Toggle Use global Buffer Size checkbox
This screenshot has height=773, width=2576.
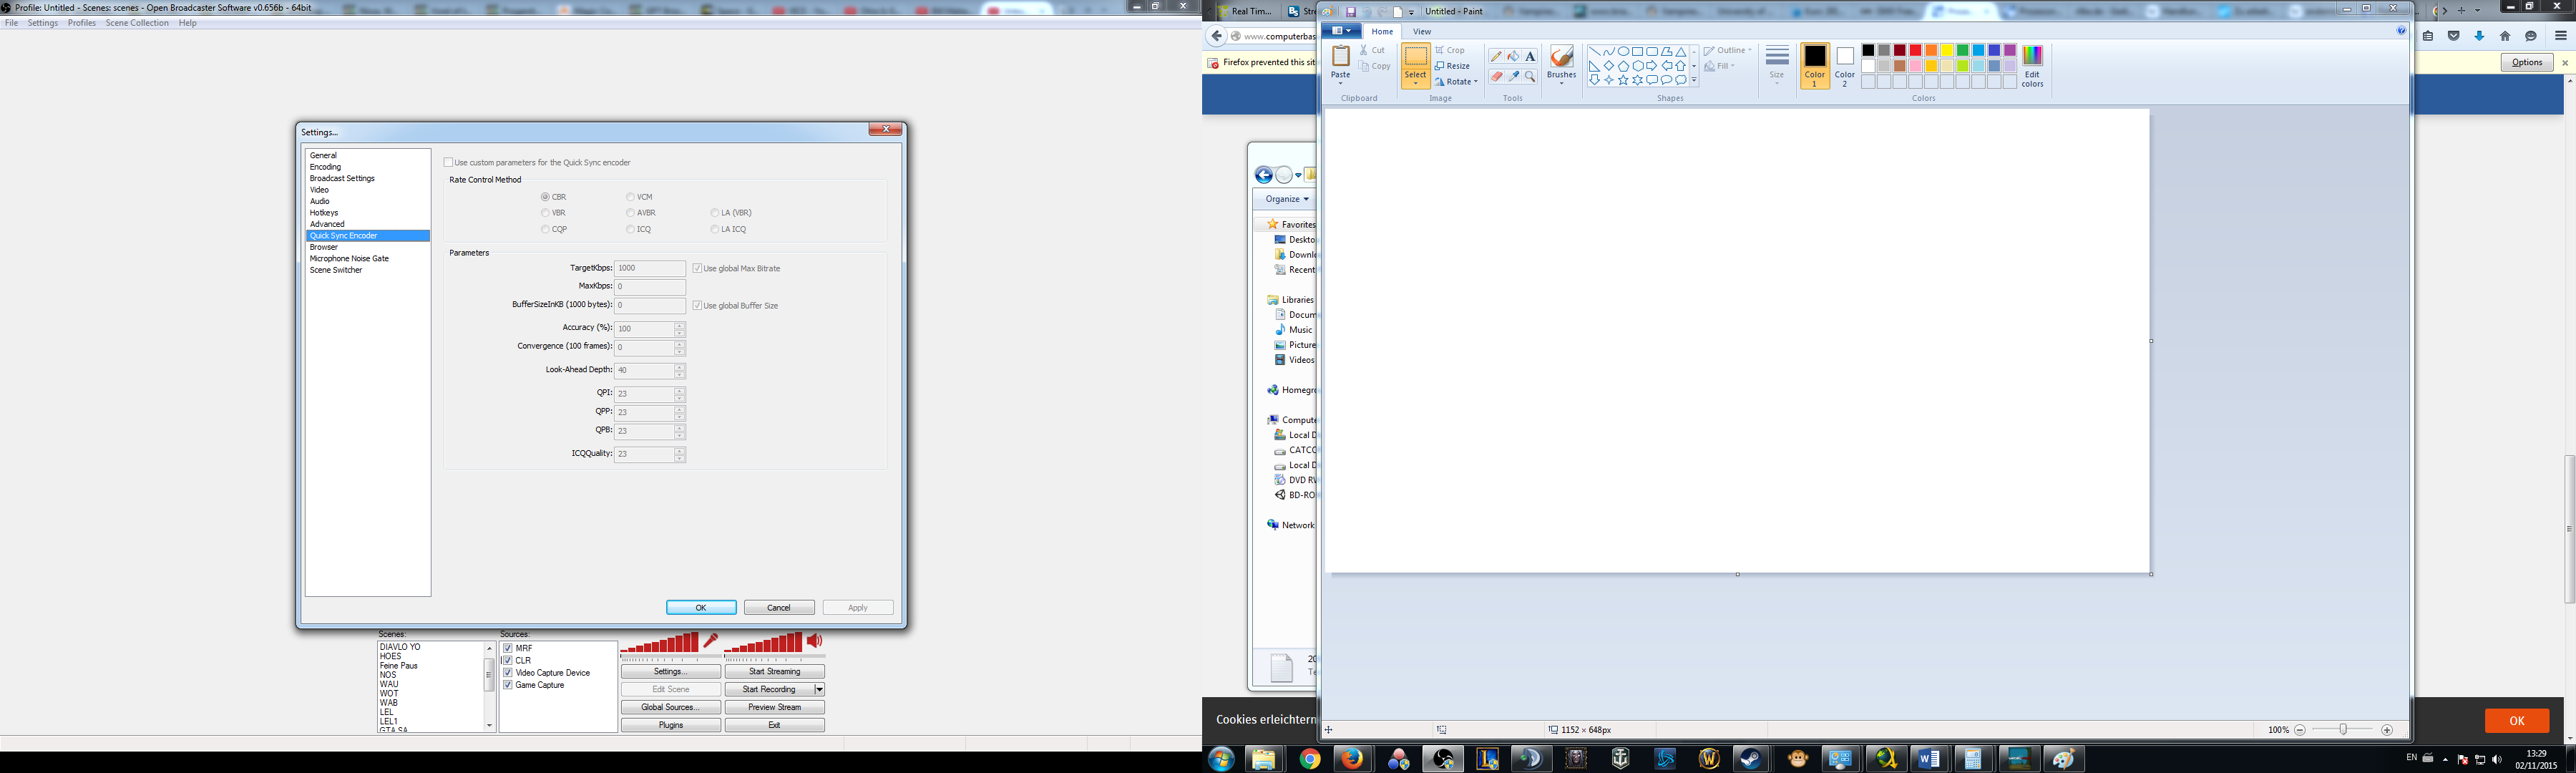pyautogui.click(x=697, y=305)
